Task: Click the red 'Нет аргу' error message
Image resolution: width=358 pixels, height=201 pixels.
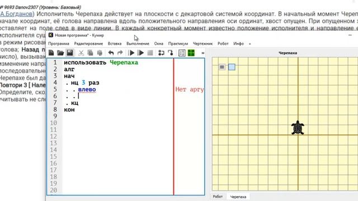Action: point(190,89)
